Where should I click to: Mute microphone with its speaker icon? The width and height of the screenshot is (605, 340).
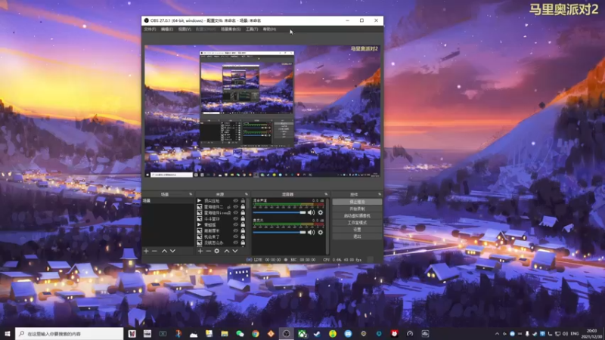311,232
